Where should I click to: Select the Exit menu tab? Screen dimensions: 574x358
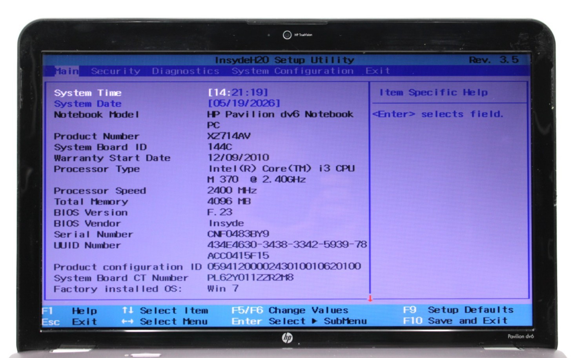pos(377,71)
